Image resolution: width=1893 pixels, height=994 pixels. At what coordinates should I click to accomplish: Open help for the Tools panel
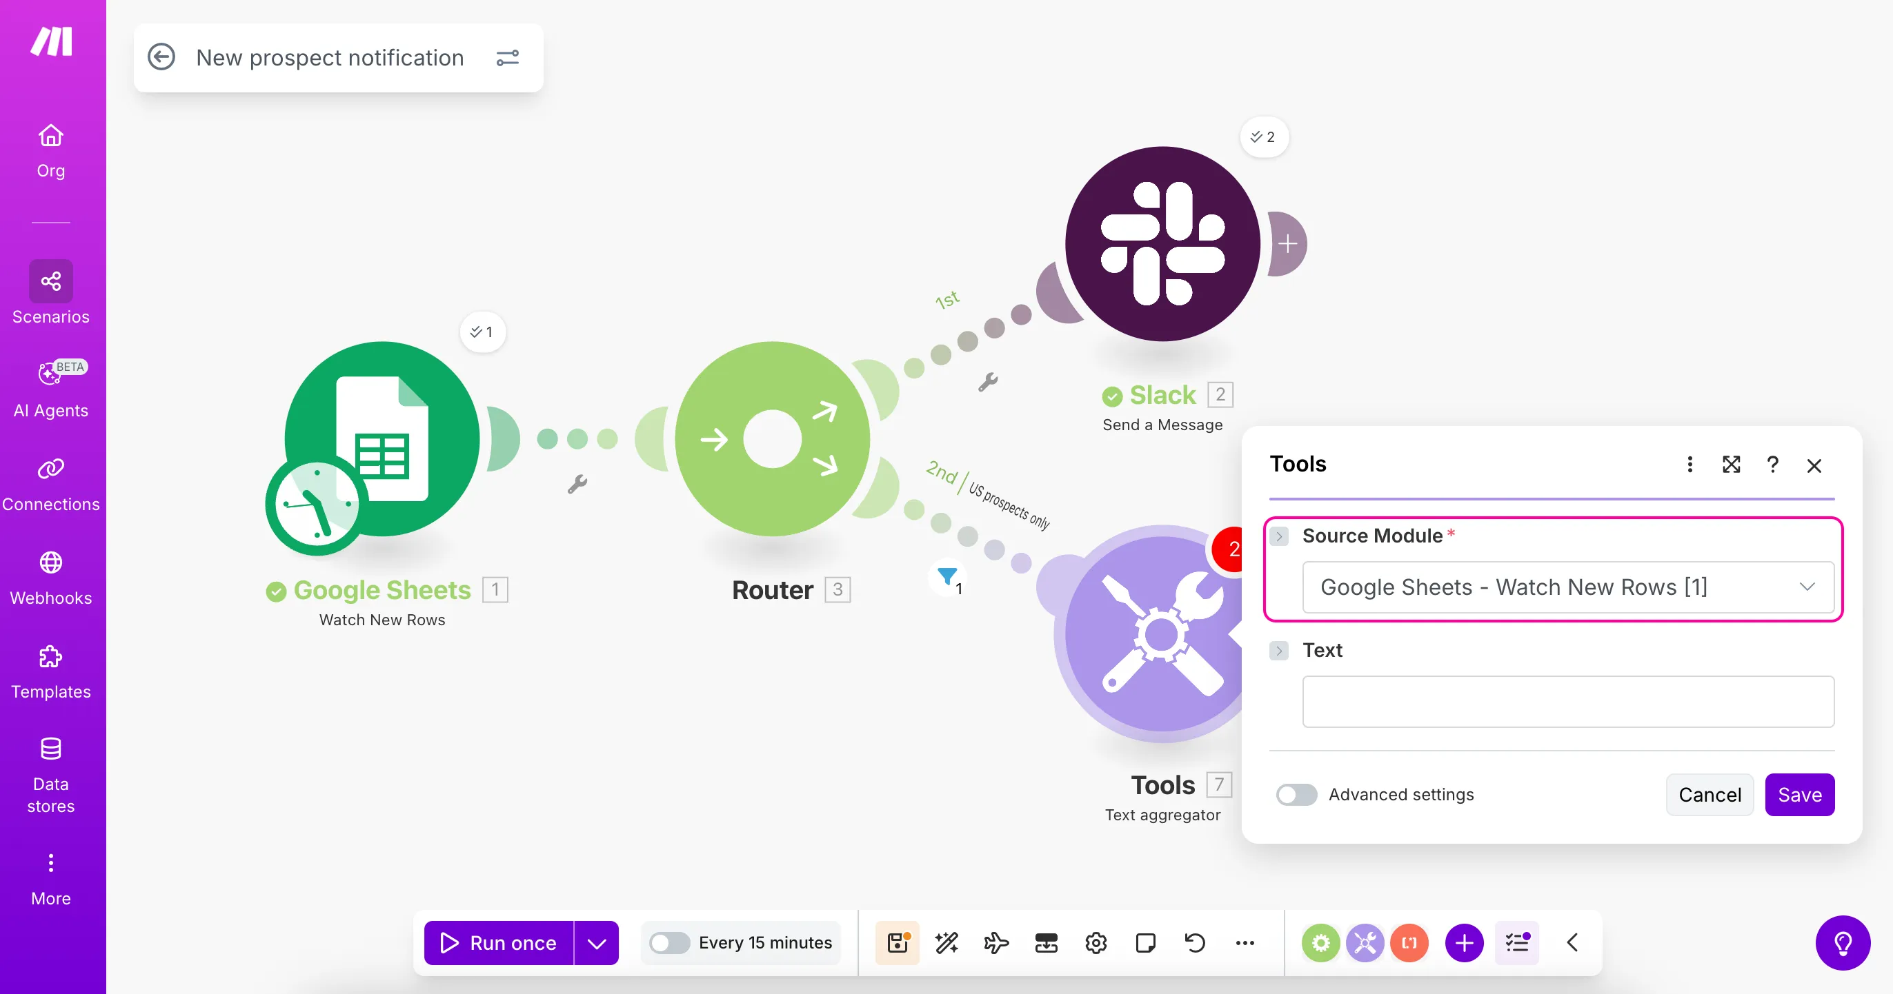pyautogui.click(x=1772, y=464)
